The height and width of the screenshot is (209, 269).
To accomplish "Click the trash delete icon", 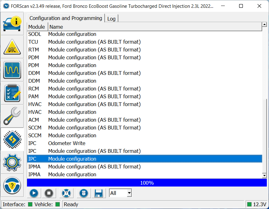I will coord(83,193).
